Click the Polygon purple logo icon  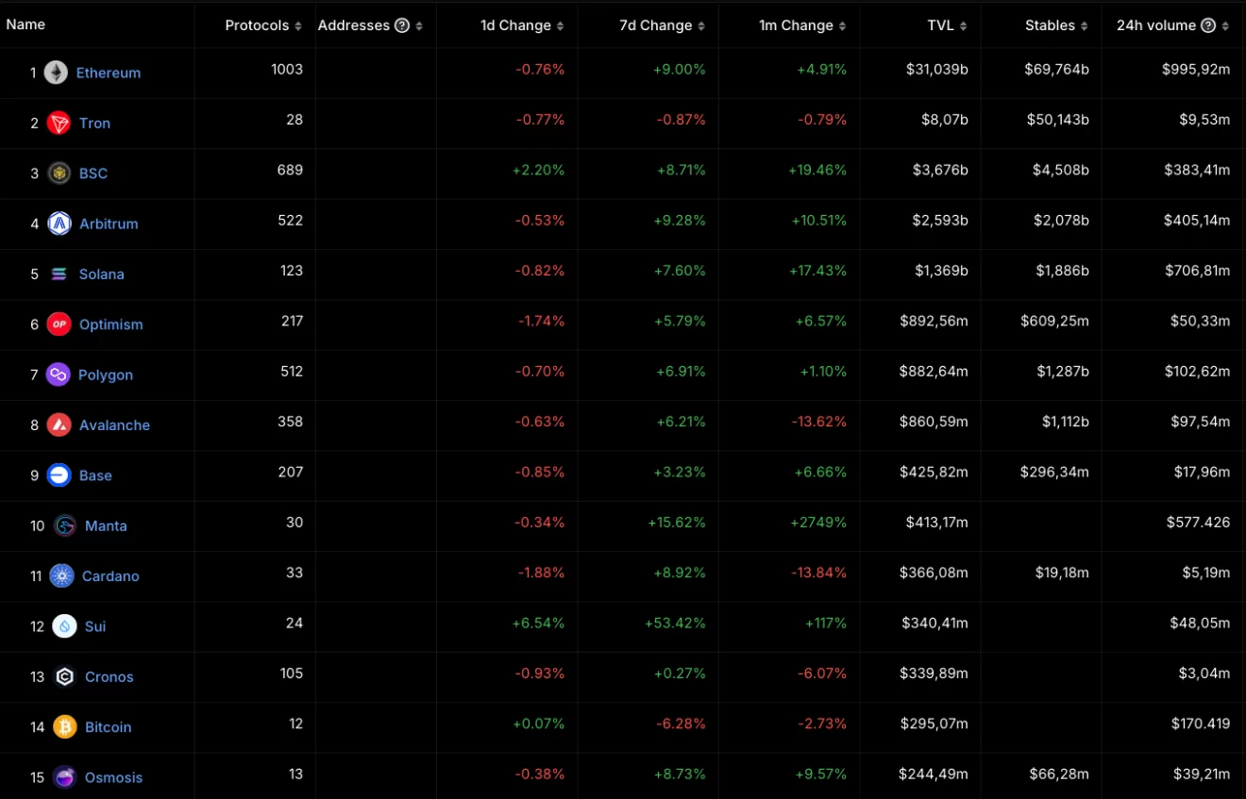tap(58, 375)
